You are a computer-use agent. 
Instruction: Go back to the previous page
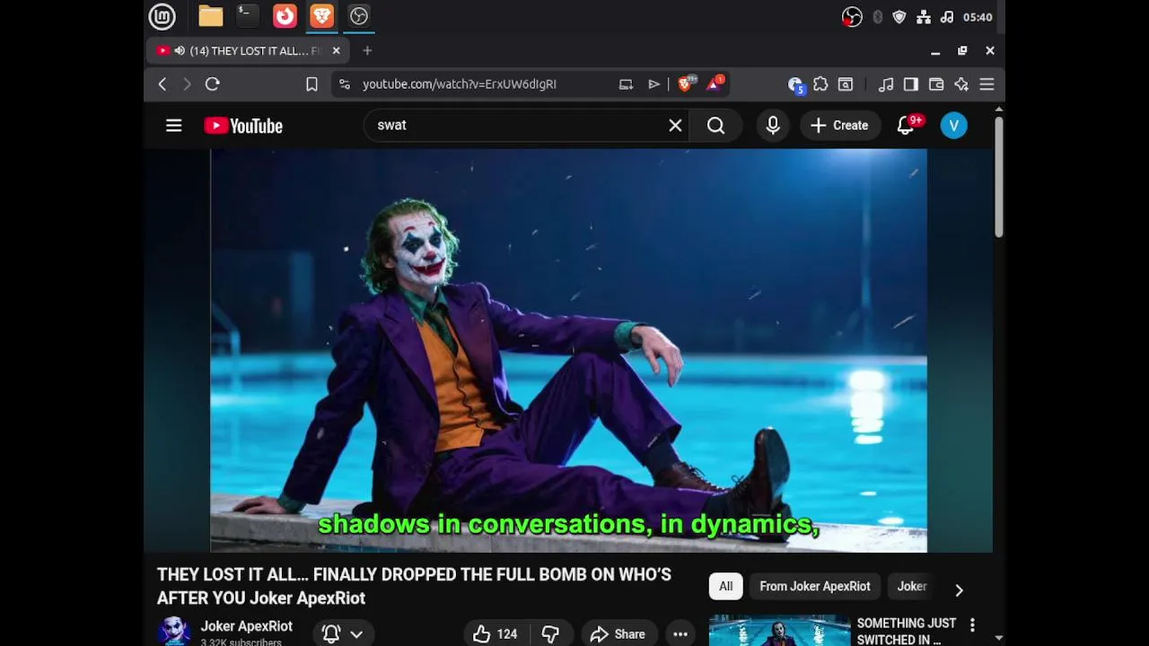(x=162, y=84)
